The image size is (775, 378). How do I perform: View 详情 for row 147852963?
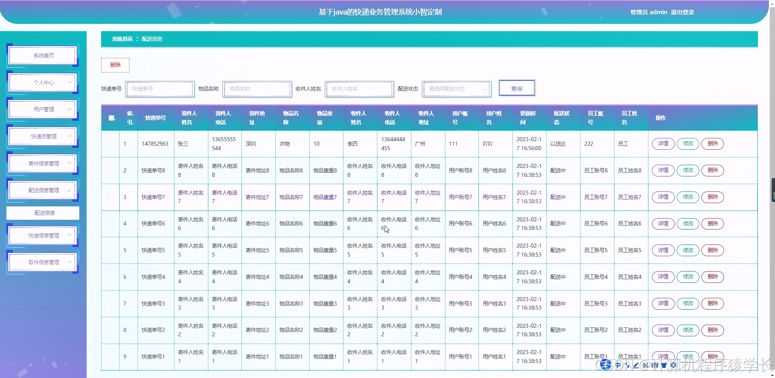[x=663, y=144]
